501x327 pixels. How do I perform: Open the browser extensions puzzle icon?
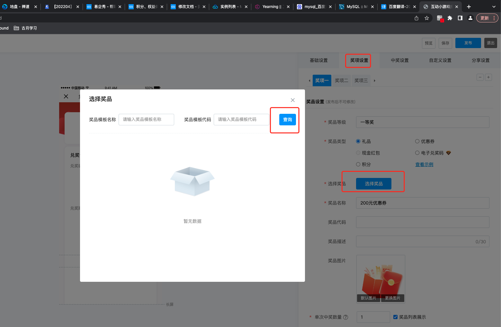[450, 18]
